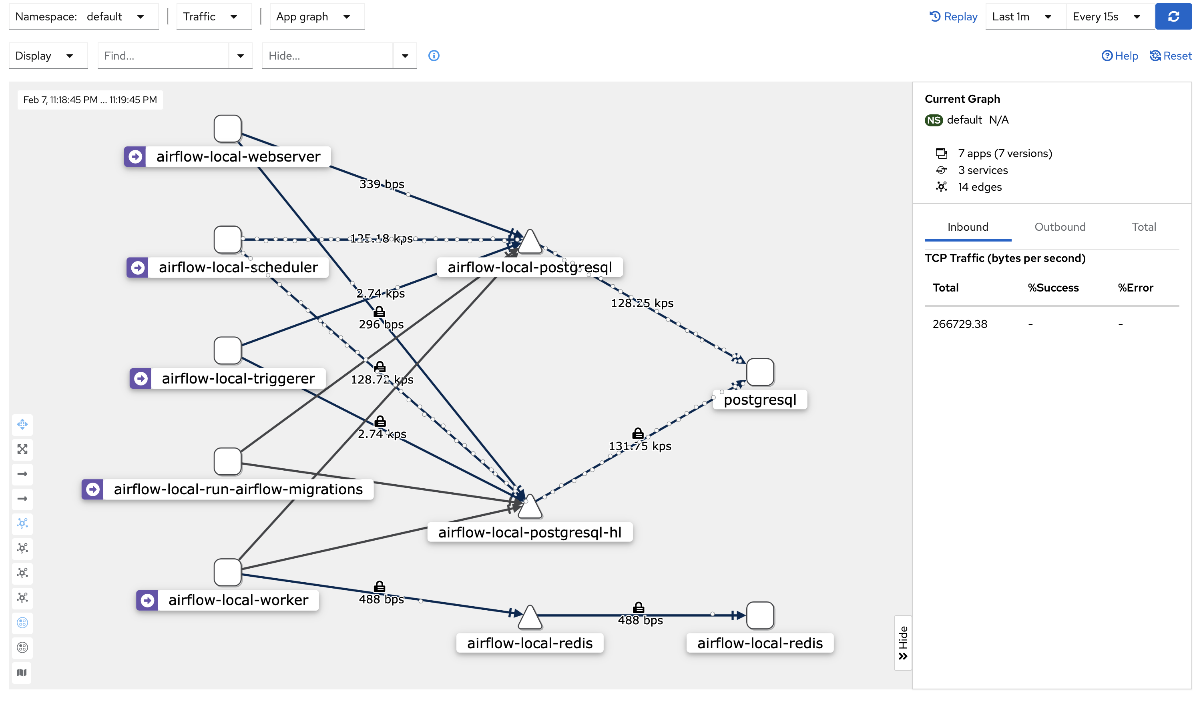Click the 128.72 kps edge label
Screen dimensions: 1201x703
tap(382, 379)
